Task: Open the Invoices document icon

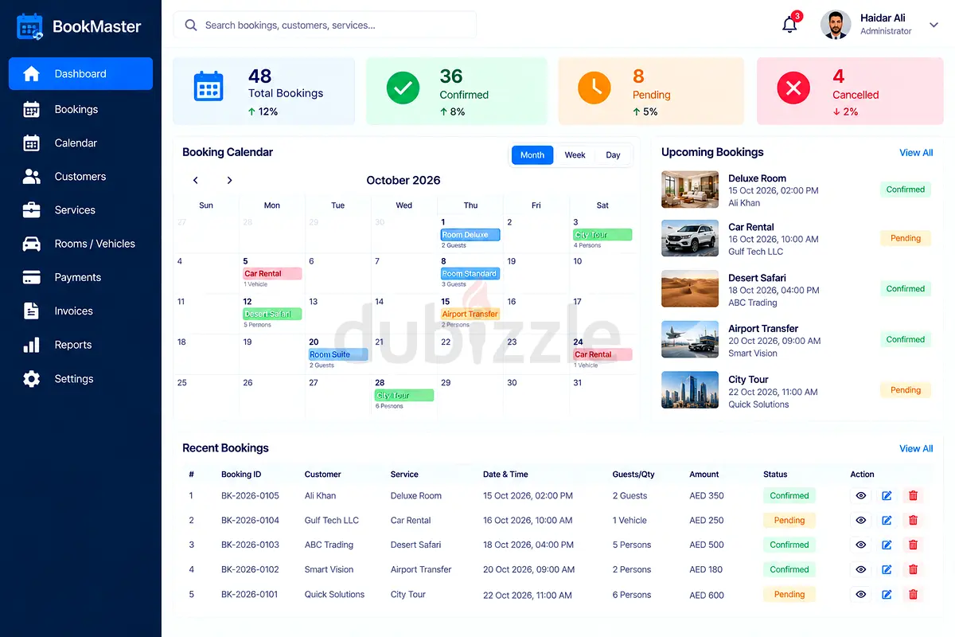Action: click(x=32, y=311)
